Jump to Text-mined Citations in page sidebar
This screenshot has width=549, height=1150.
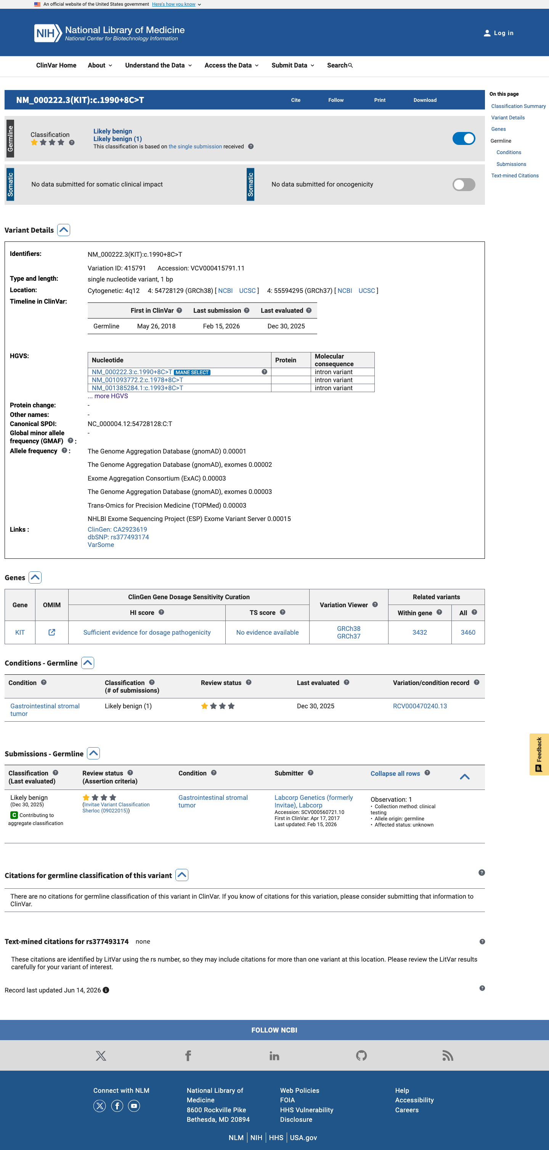tap(515, 176)
